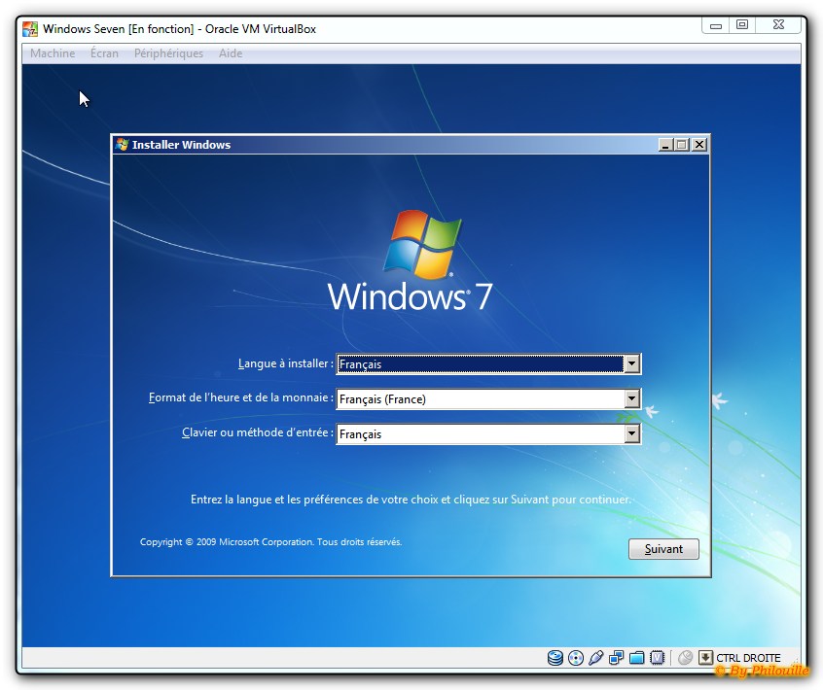Open the Aide menu
This screenshot has width=823, height=690.
pyautogui.click(x=231, y=53)
